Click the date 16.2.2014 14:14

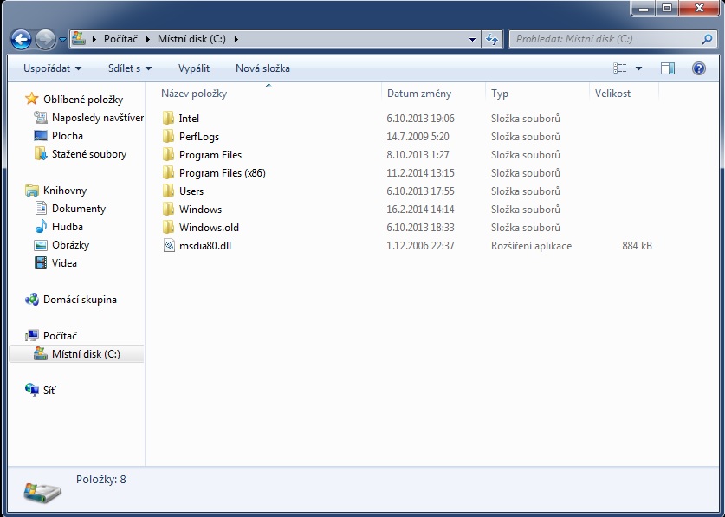[420, 210]
